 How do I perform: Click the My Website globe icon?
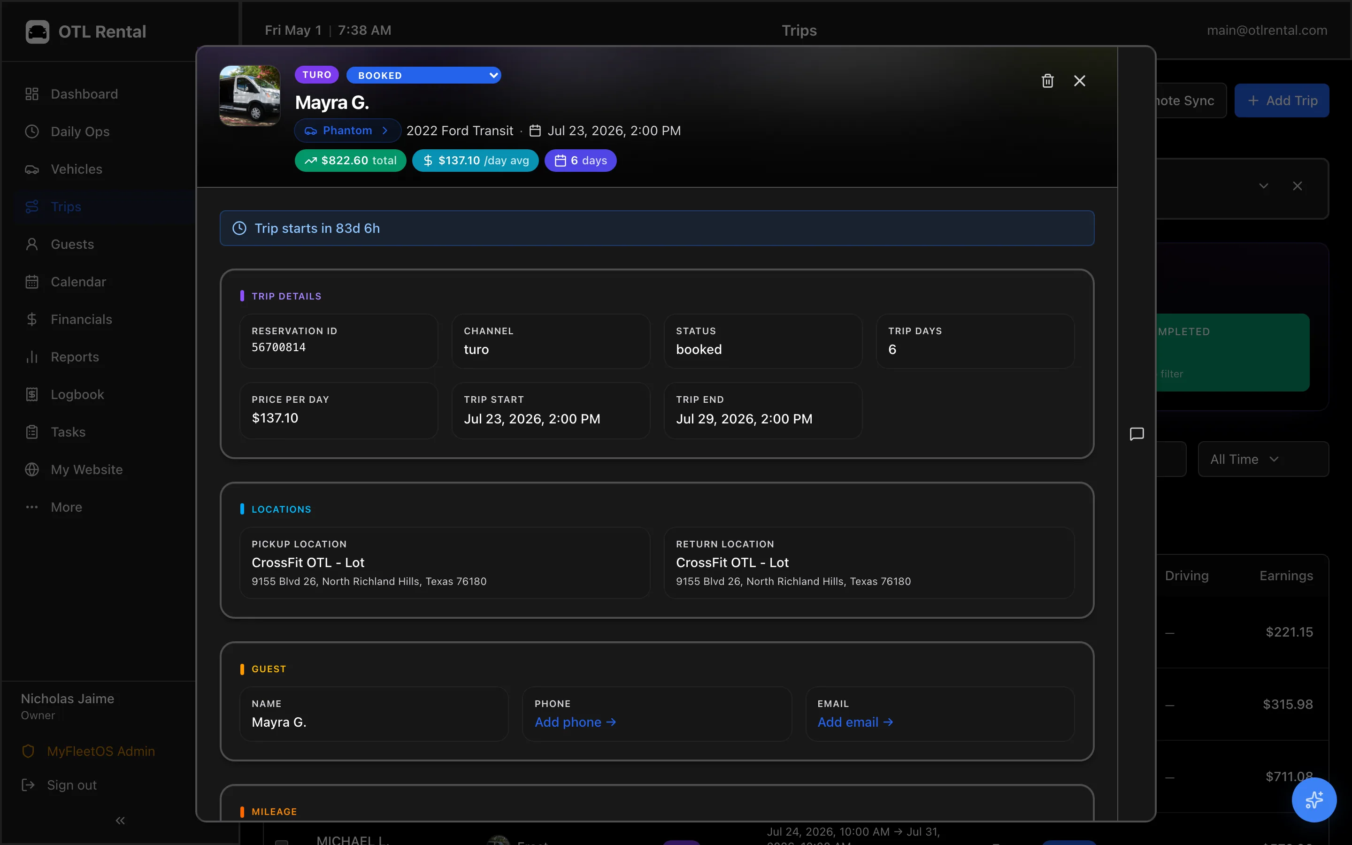click(x=32, y=469)
